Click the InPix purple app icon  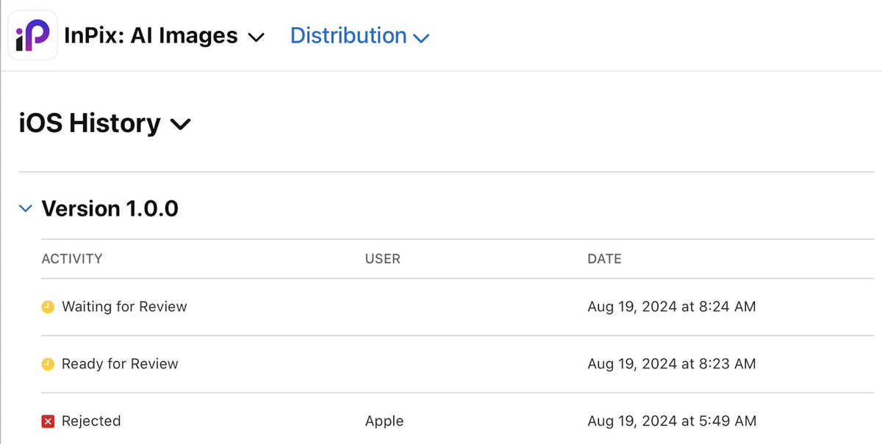(33, 35)
